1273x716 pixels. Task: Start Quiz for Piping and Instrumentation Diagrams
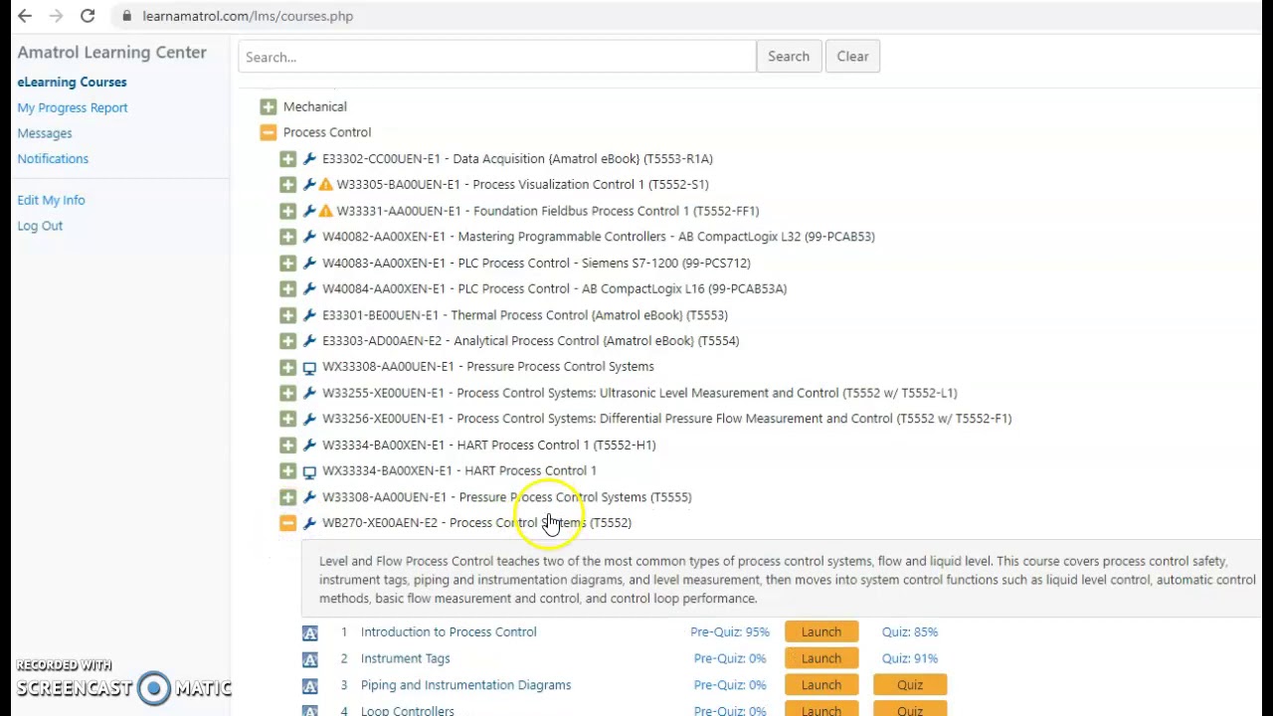tap(910, 685)
